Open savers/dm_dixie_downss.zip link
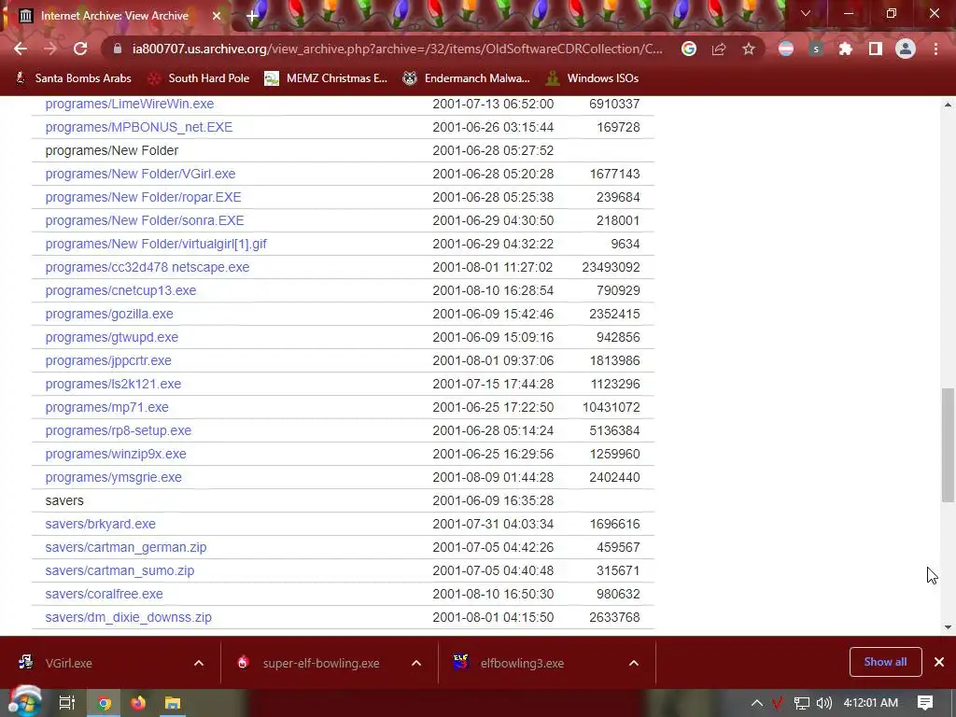956x717 pixels. [128, 617]
